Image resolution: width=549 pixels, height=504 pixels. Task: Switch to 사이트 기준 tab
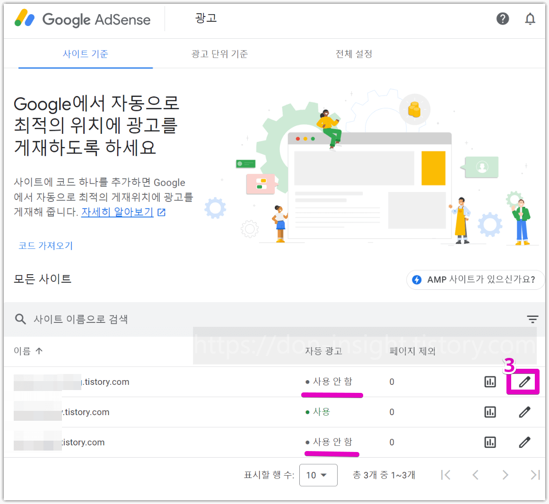(86, 53)
